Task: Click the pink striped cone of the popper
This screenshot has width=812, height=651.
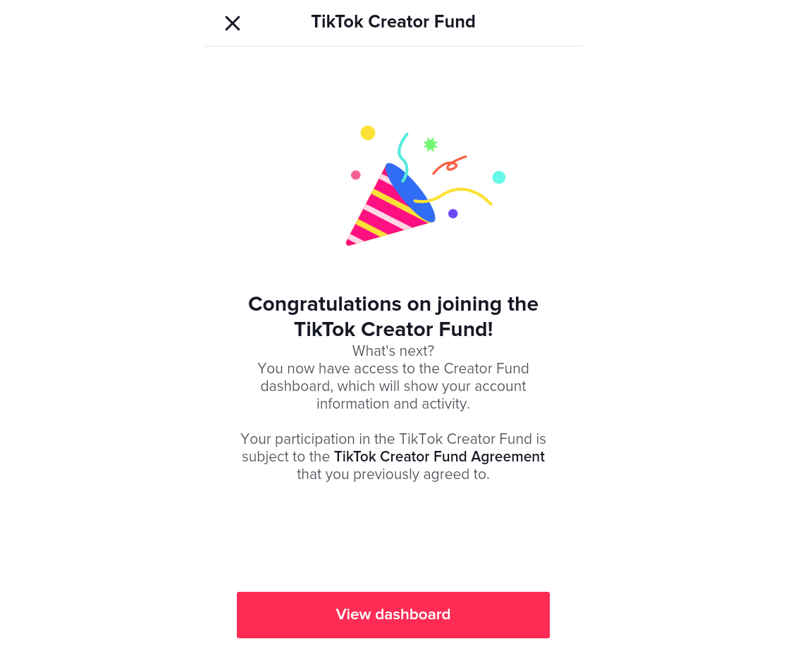Action: 378,206
